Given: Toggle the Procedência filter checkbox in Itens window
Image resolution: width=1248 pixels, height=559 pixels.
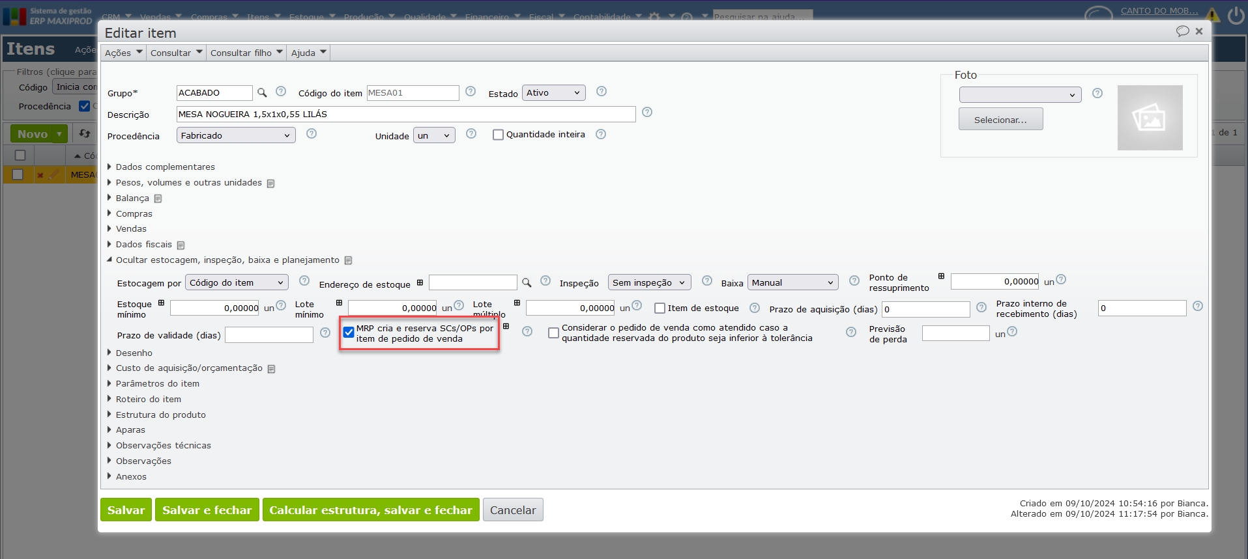Looking at the screenshot, I should 85,106.
